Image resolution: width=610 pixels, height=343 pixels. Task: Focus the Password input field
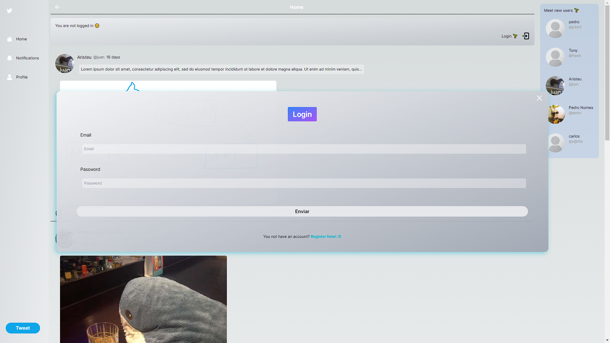[x=304, y=183]
